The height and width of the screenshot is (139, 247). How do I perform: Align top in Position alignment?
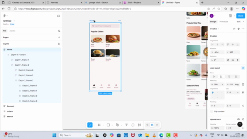pyautogui.click(x=228, y=45)
